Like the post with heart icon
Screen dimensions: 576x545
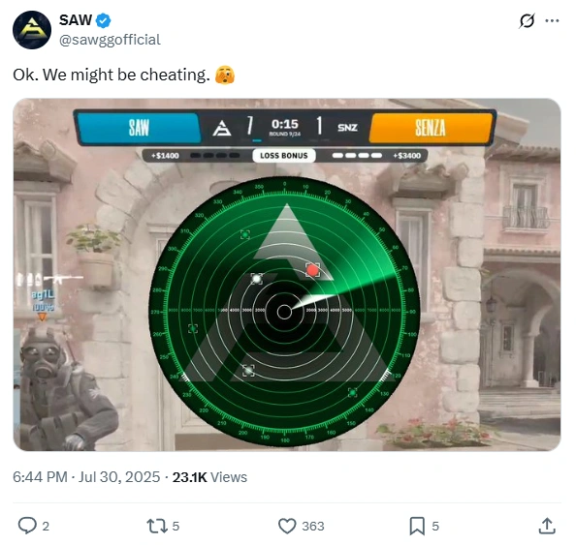[x=287, y=526]
